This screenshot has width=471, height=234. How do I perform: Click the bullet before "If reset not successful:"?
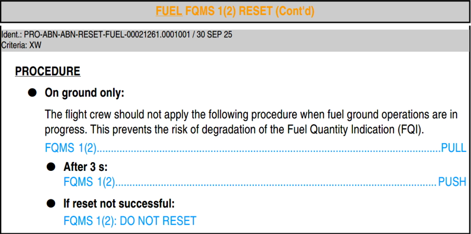point(51,203)
